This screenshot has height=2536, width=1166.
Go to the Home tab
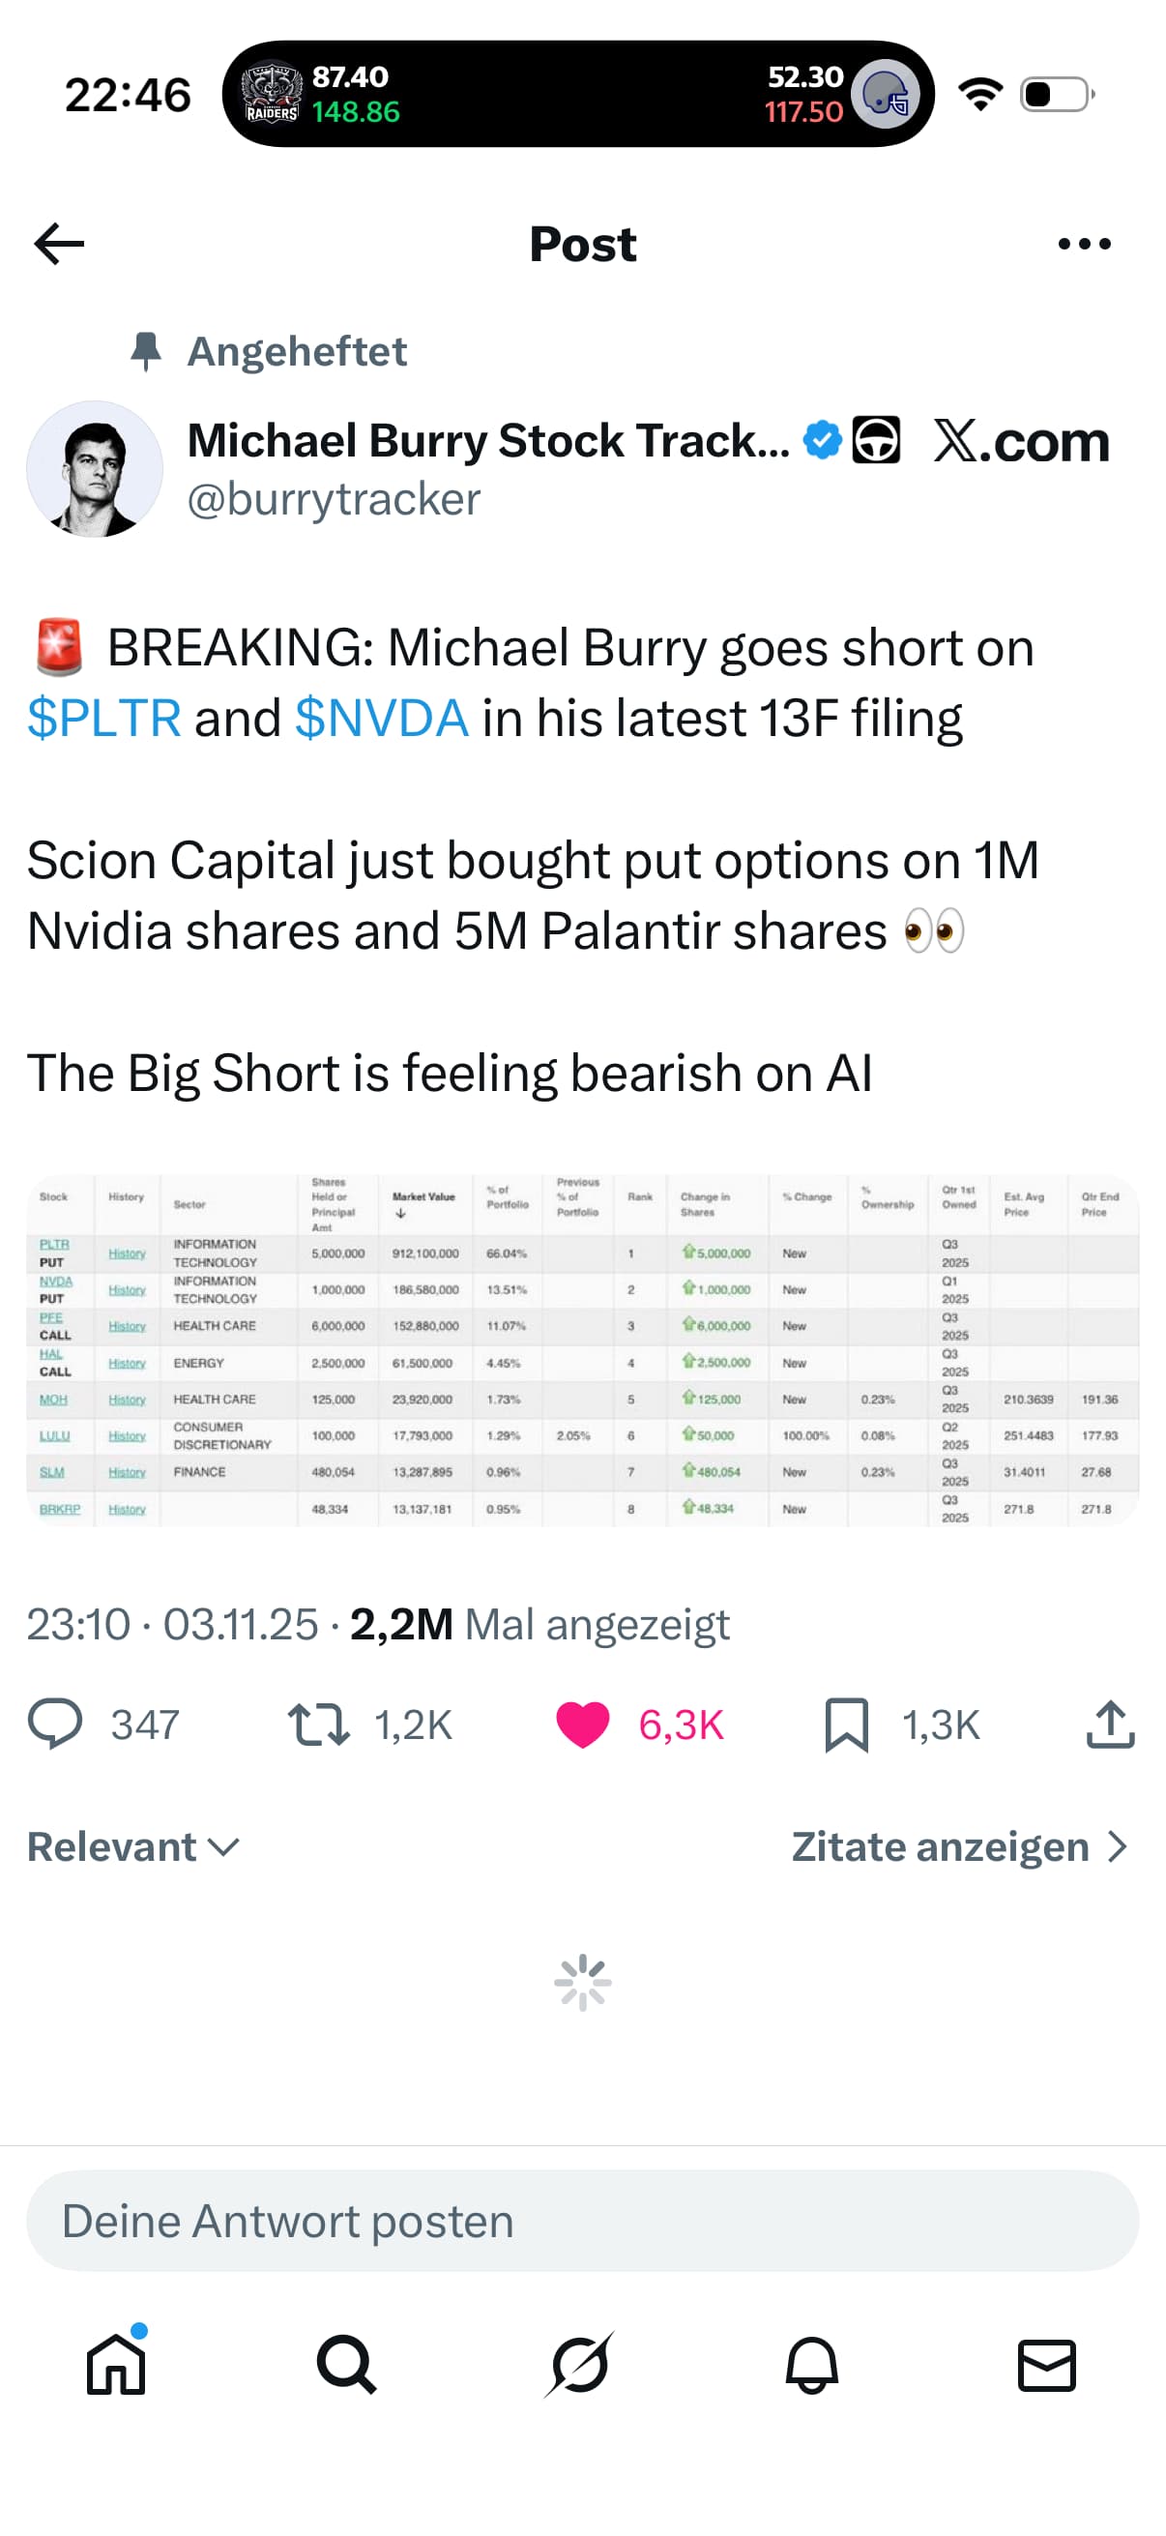tap(116, 2364)
